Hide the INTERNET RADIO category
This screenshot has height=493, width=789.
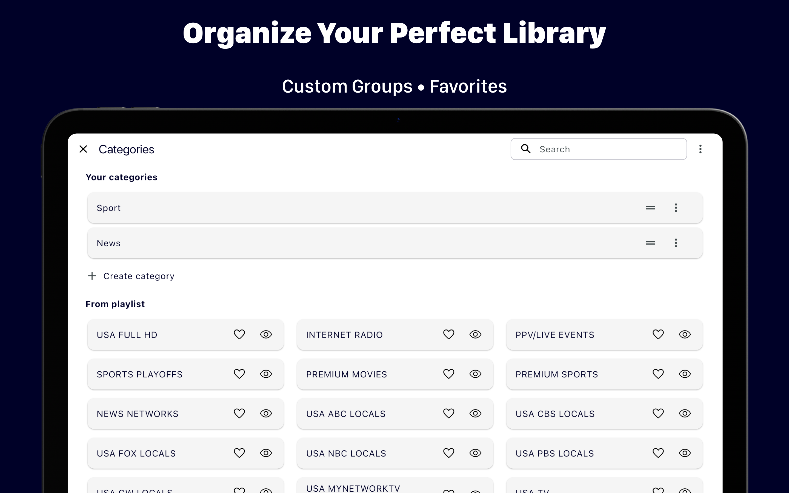point(475,334)
